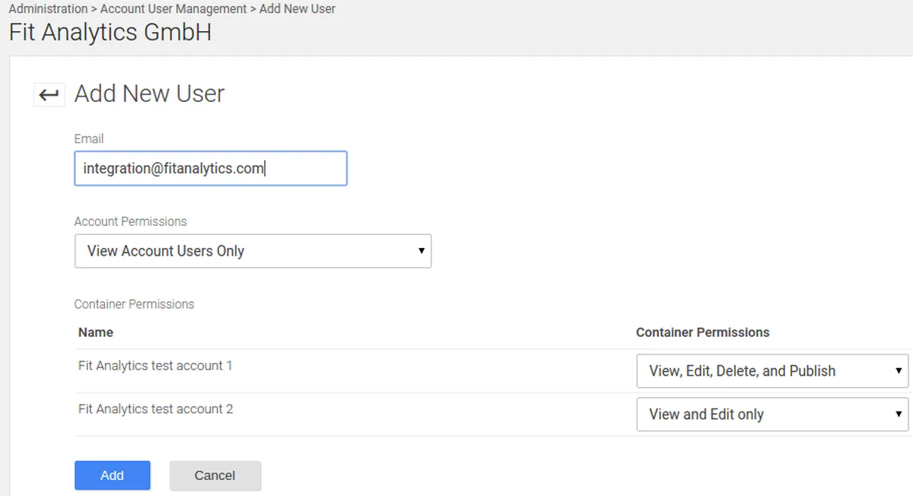The image size is (913, 496).
Task: Select the Add New User breadcrumb item
Action: (297, 9)
